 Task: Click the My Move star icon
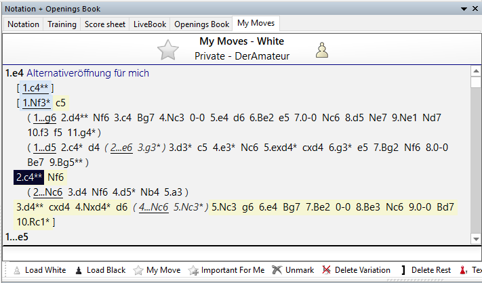138,270
